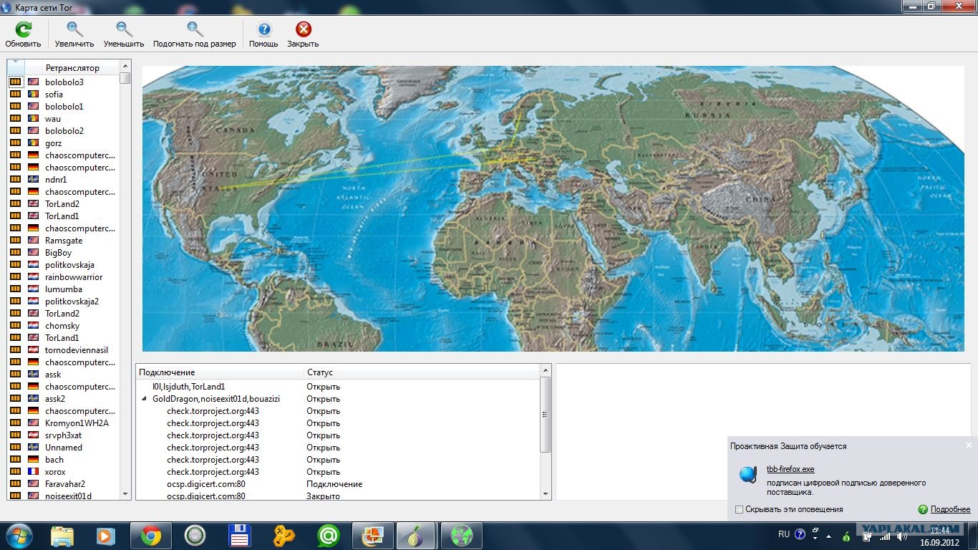The image size is (978, 550).
Task: Dismiss the Проактивная Защита notification
Action: pos(969,445)
